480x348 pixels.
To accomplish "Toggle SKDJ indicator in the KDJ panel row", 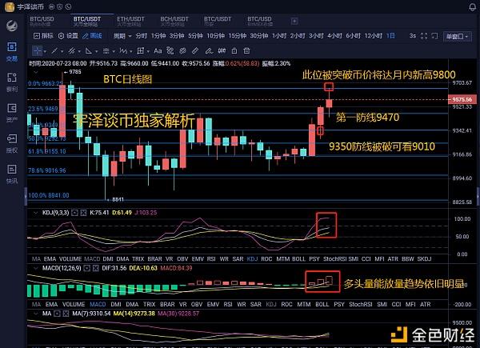I will [424, 259].
